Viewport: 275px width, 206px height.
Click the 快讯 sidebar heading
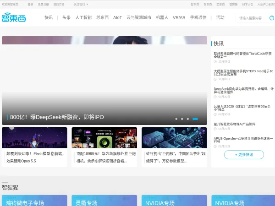pyautogui.click(x=219, y=43)
